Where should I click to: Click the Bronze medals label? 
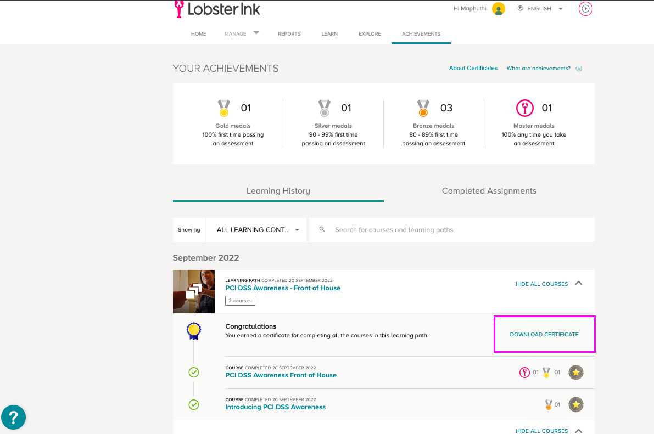pos(433,126)
